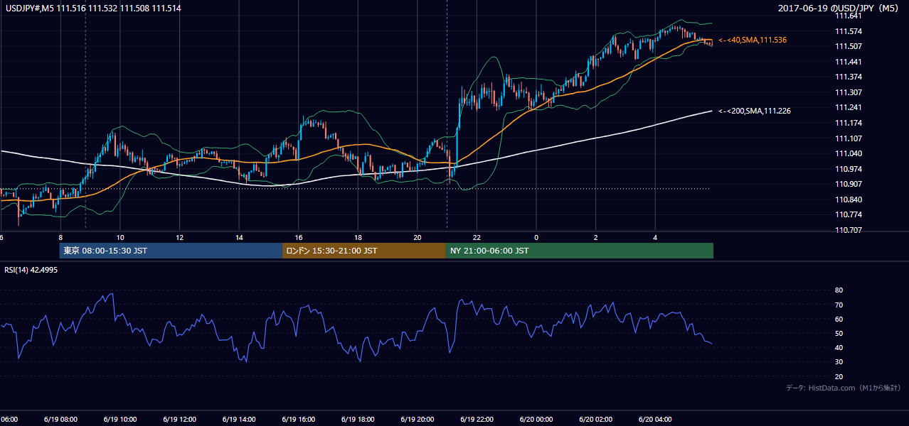Click price level 111.441 on axis
The width and height of the screenshot is (909, 426).
[x=849, y=62]
